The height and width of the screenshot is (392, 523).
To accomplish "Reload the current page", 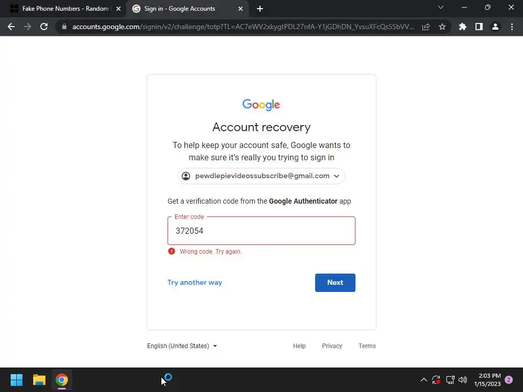I will click(44, 27).
